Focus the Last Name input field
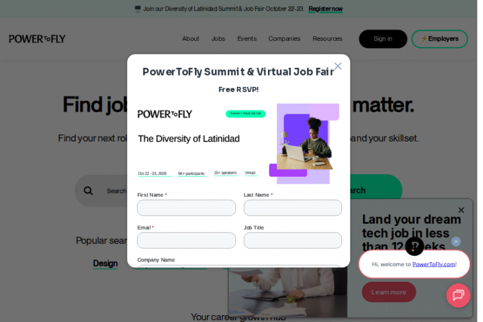Viewport: 483px width, 322px height. [292, 208]
